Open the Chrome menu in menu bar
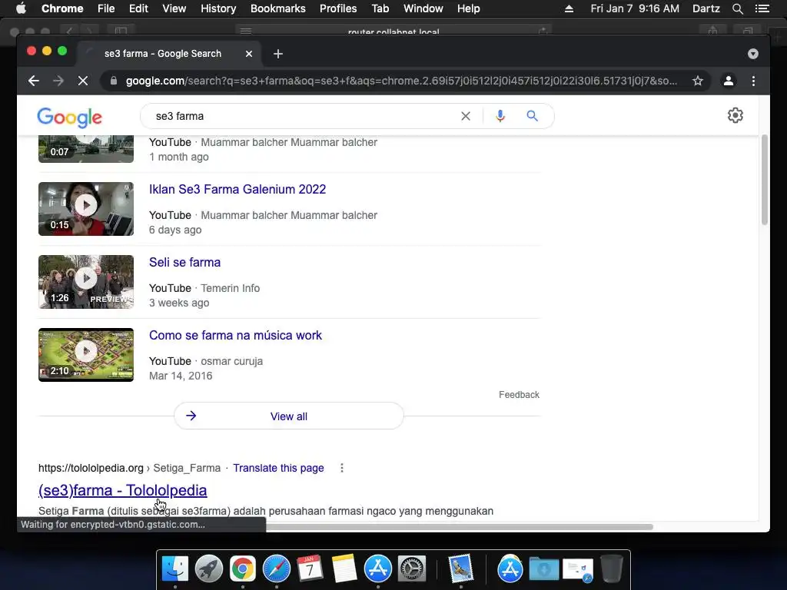This screenshot has height=590, width=787. (x=62, y=8)
